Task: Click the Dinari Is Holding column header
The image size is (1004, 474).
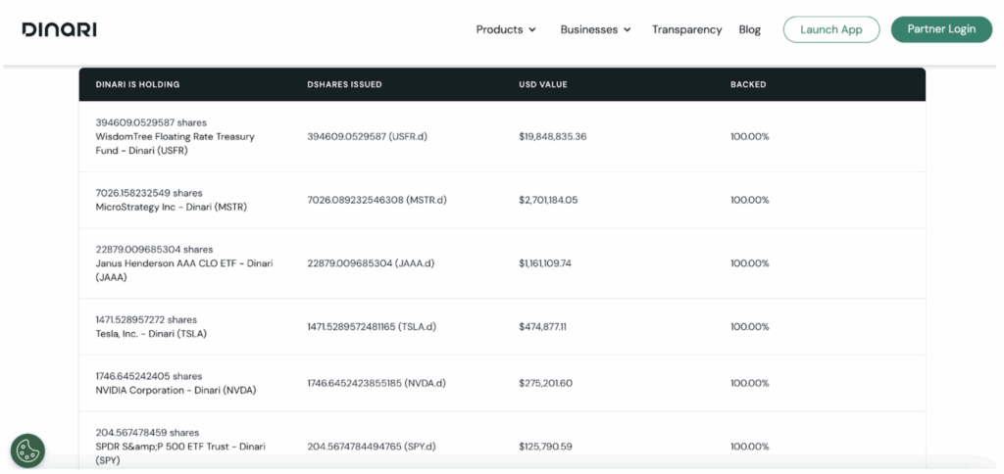Action: point(137,84)
